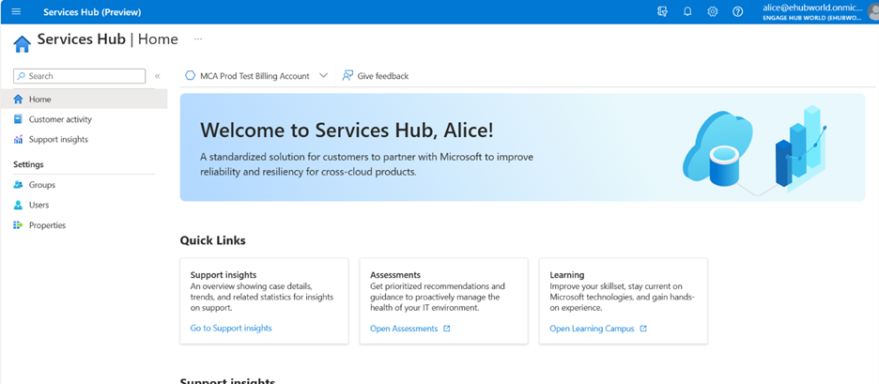Click the Settings section label in sidebar
Viewport: 879px width, 384px height.
click(28, 165)
